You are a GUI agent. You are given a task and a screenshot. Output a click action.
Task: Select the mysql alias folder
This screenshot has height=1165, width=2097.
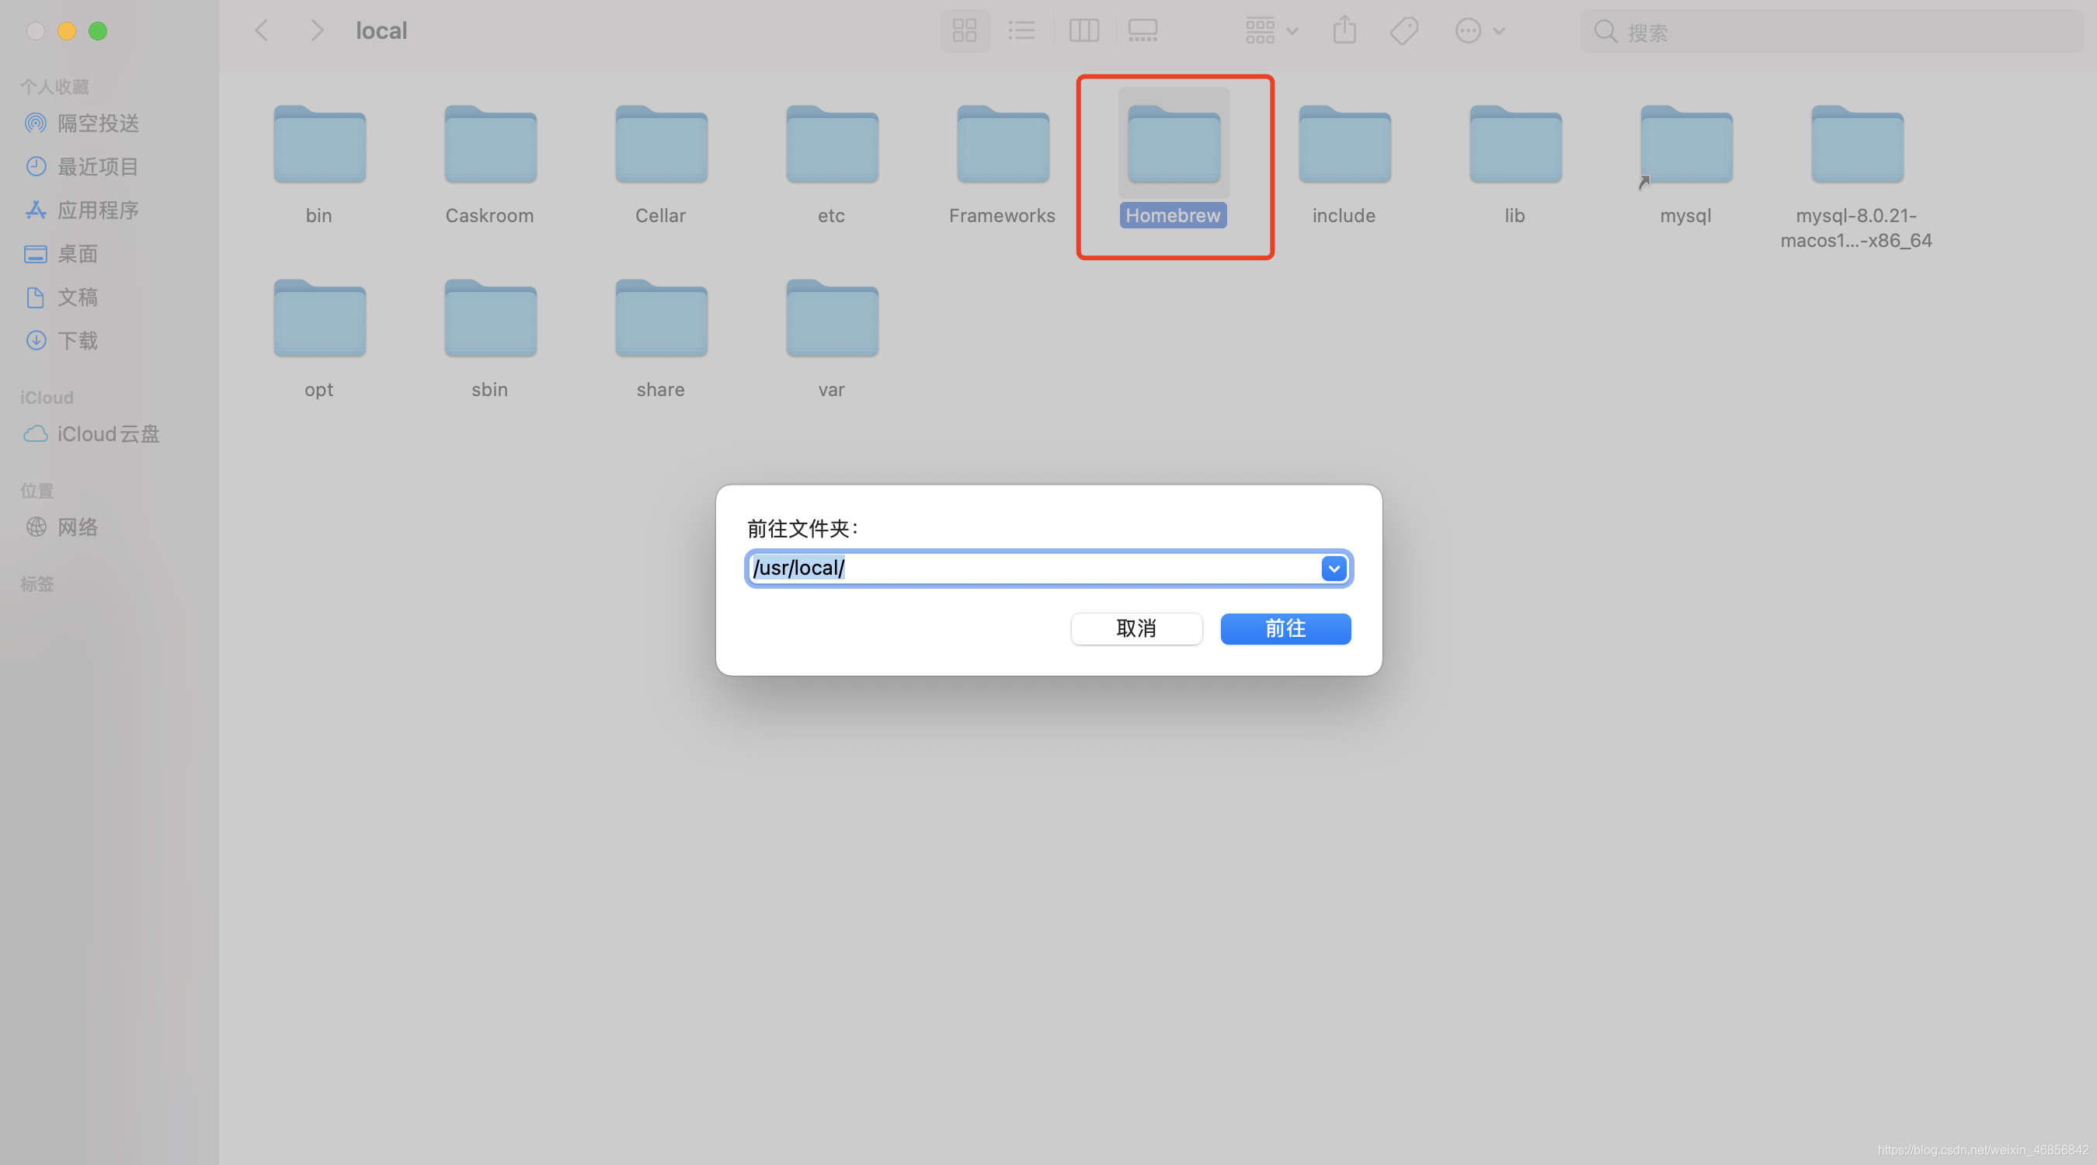point(1685,145)
